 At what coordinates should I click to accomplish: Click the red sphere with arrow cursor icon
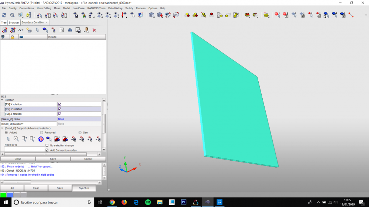tap(277, 15)
